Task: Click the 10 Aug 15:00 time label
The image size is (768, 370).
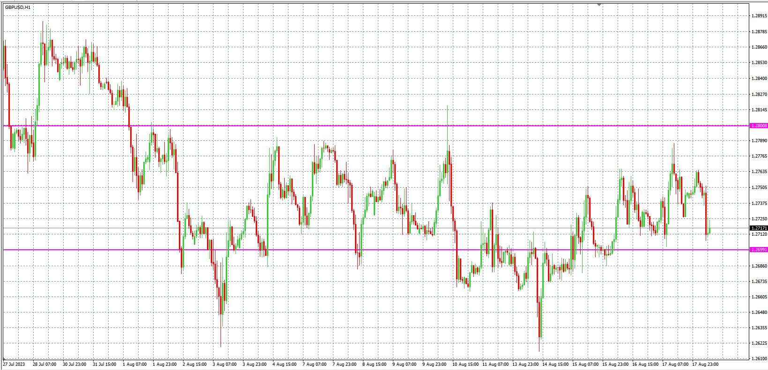Action: pyautogui.click(x=465, y=364)
